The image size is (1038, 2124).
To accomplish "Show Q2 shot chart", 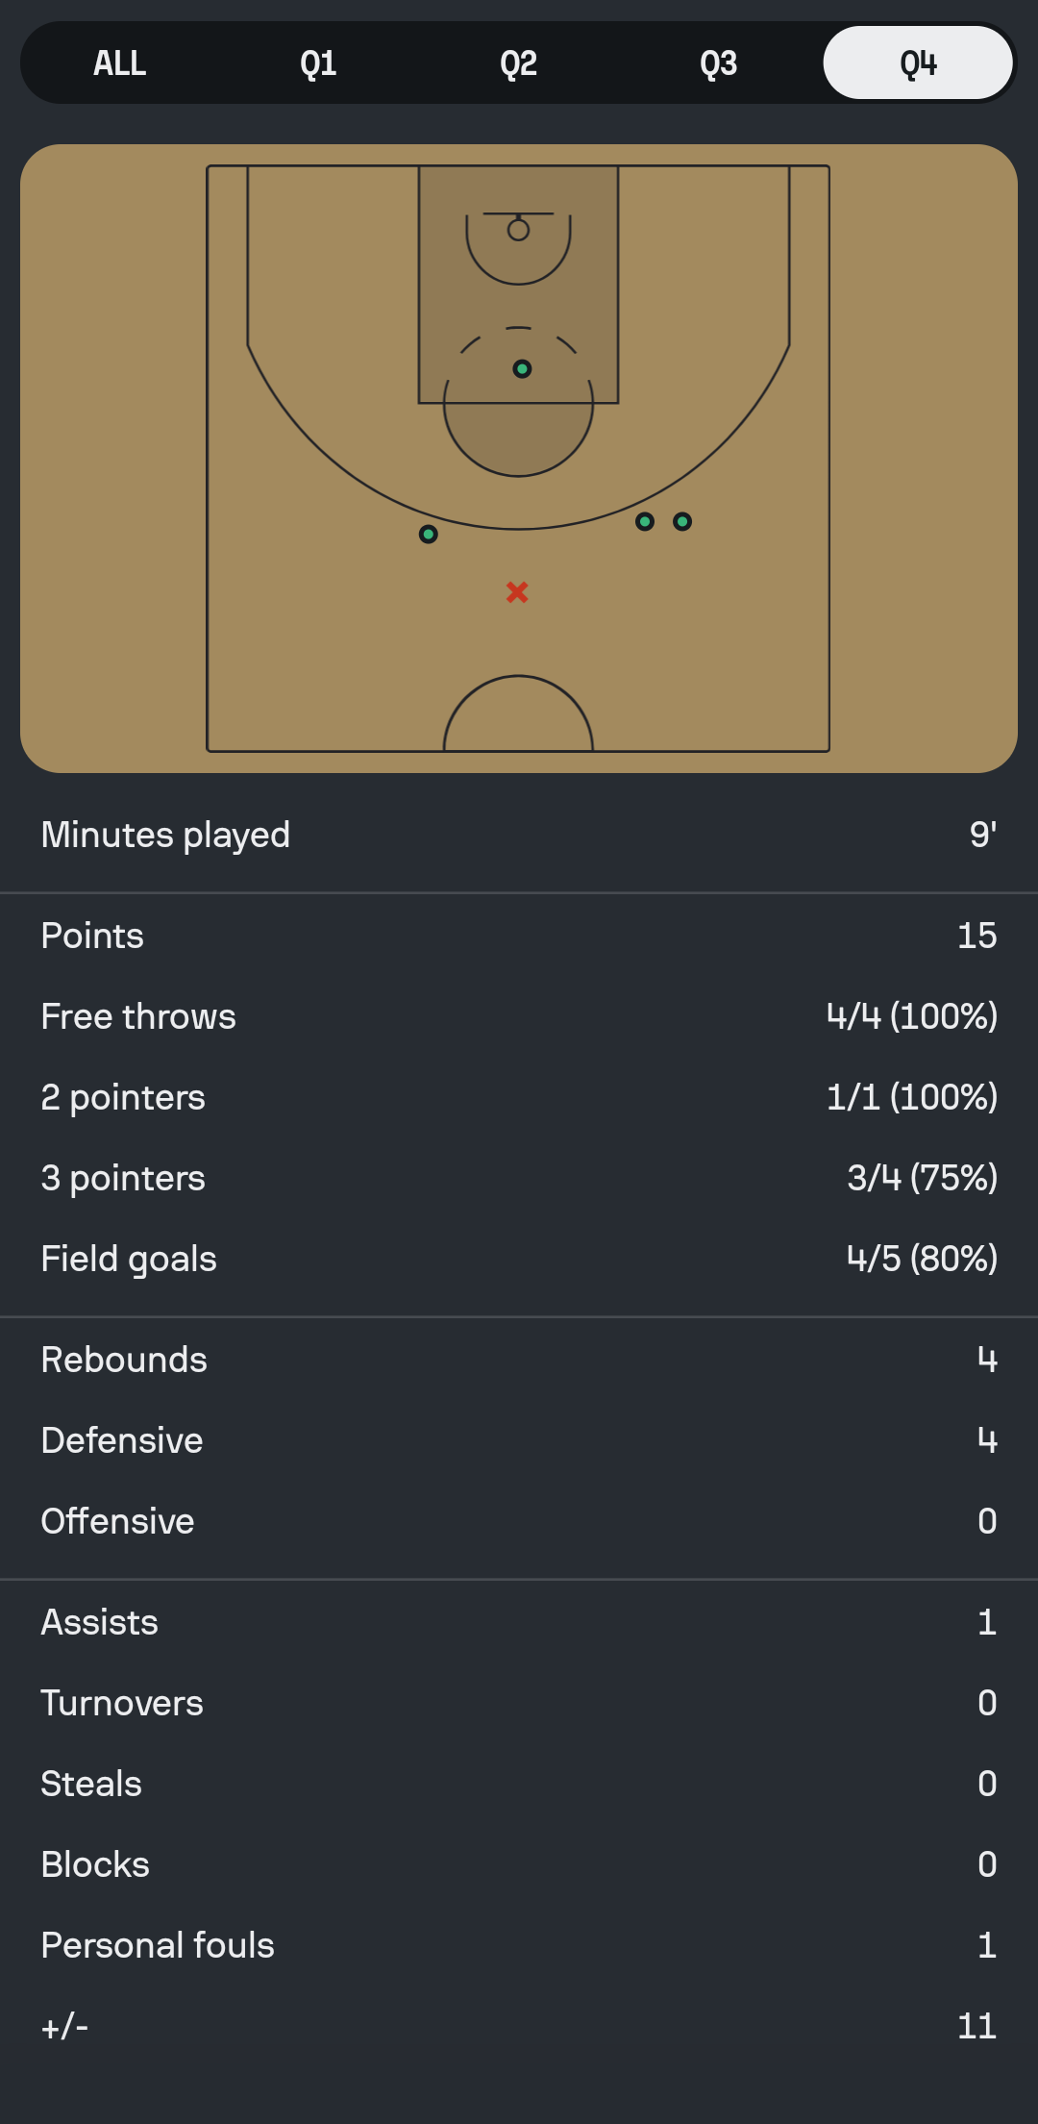I will [x=518, y=63].
